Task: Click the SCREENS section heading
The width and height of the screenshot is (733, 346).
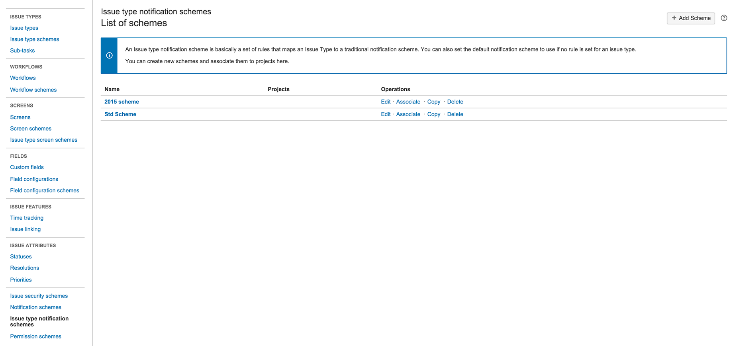Action: tap(22, 106)
